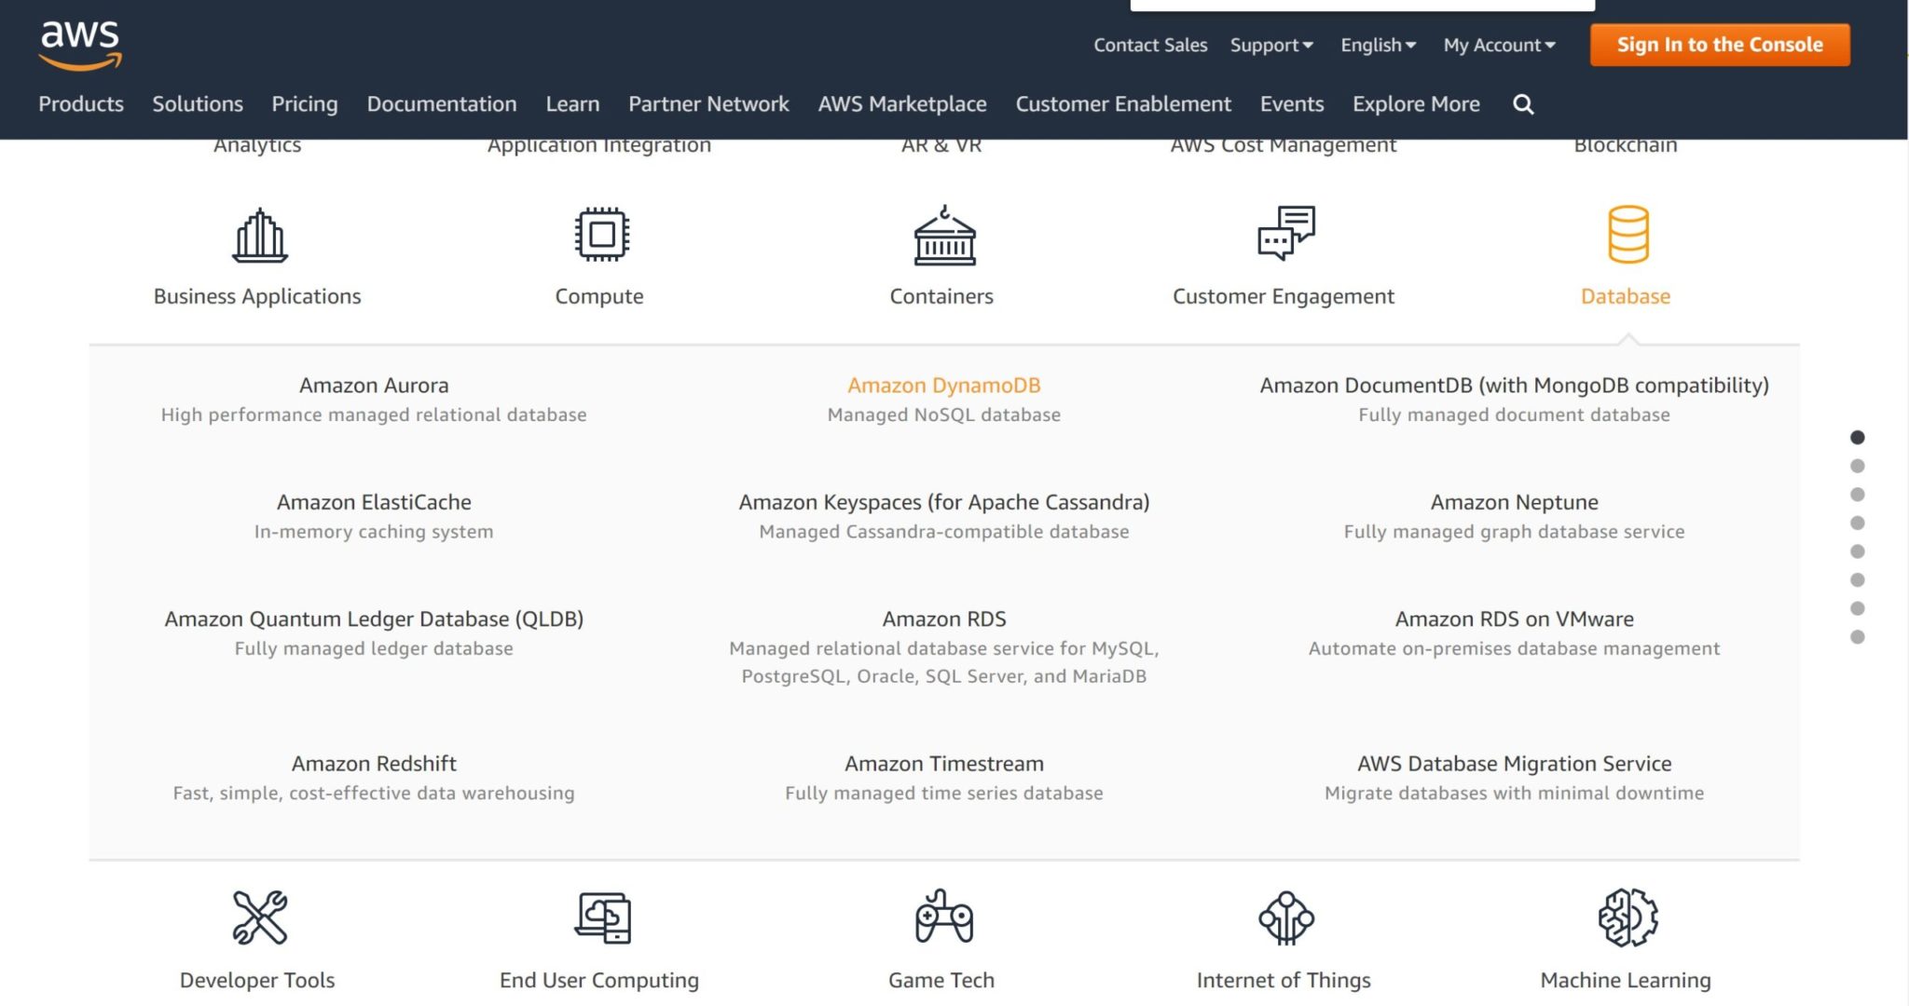Click the Developer Tools category label

click(257, 980)
